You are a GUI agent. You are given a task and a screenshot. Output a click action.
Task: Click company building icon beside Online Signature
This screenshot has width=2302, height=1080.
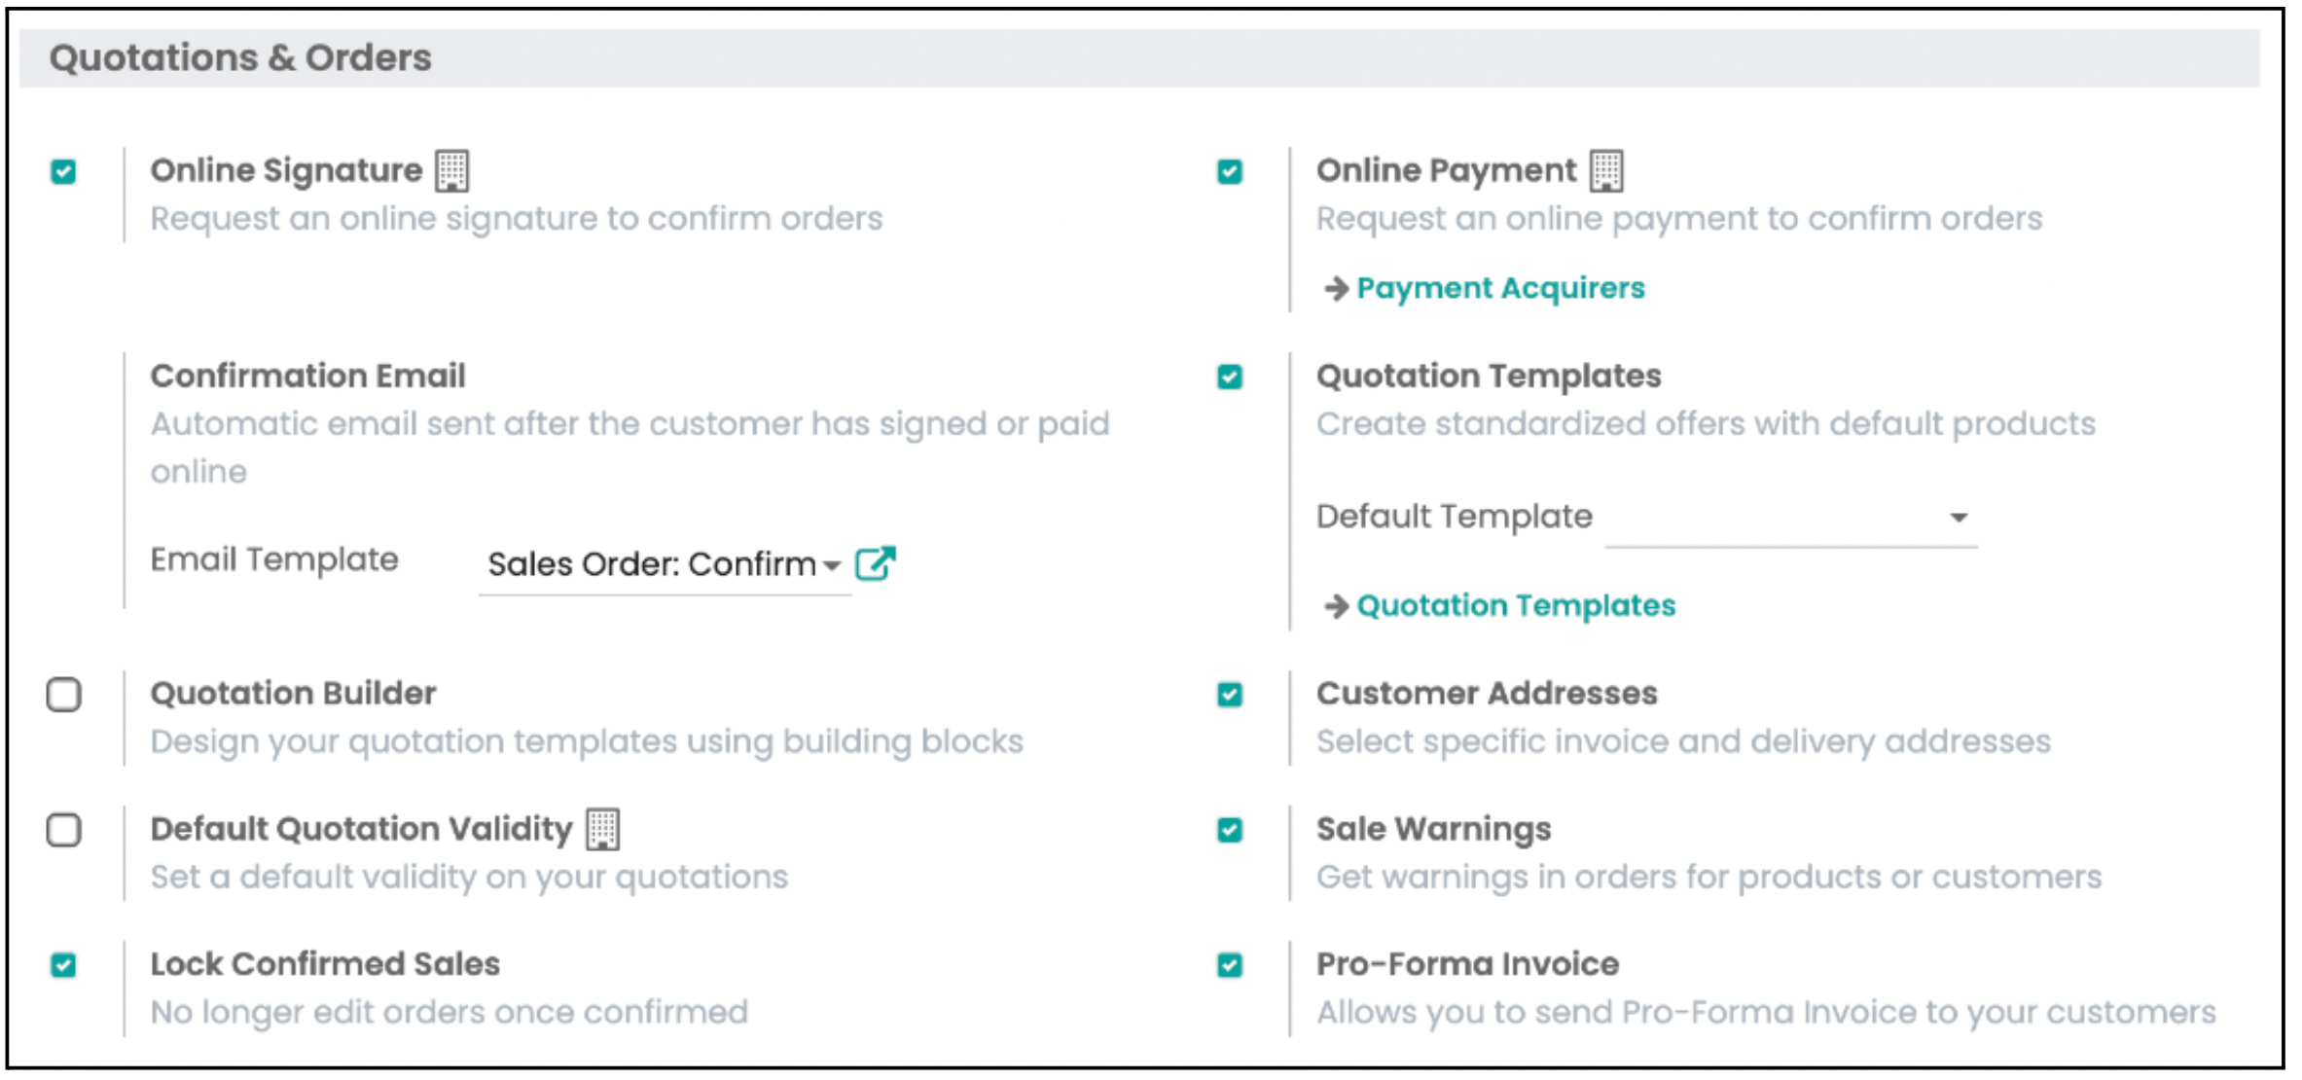[x=451, y=171]
